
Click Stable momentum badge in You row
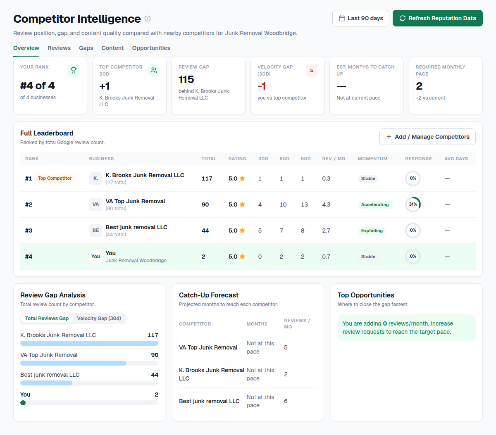pos(368,257)
